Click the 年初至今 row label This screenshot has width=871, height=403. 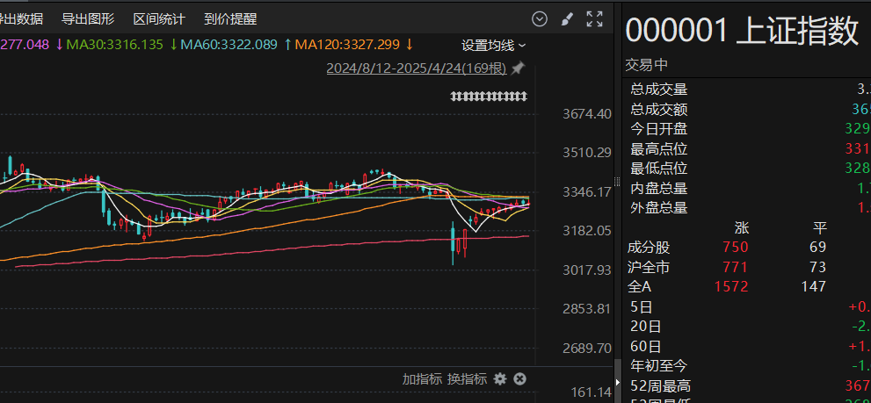[x=659, y=366]
